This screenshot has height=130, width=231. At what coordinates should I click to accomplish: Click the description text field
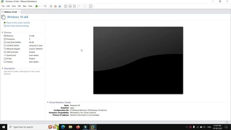[22, 73]
